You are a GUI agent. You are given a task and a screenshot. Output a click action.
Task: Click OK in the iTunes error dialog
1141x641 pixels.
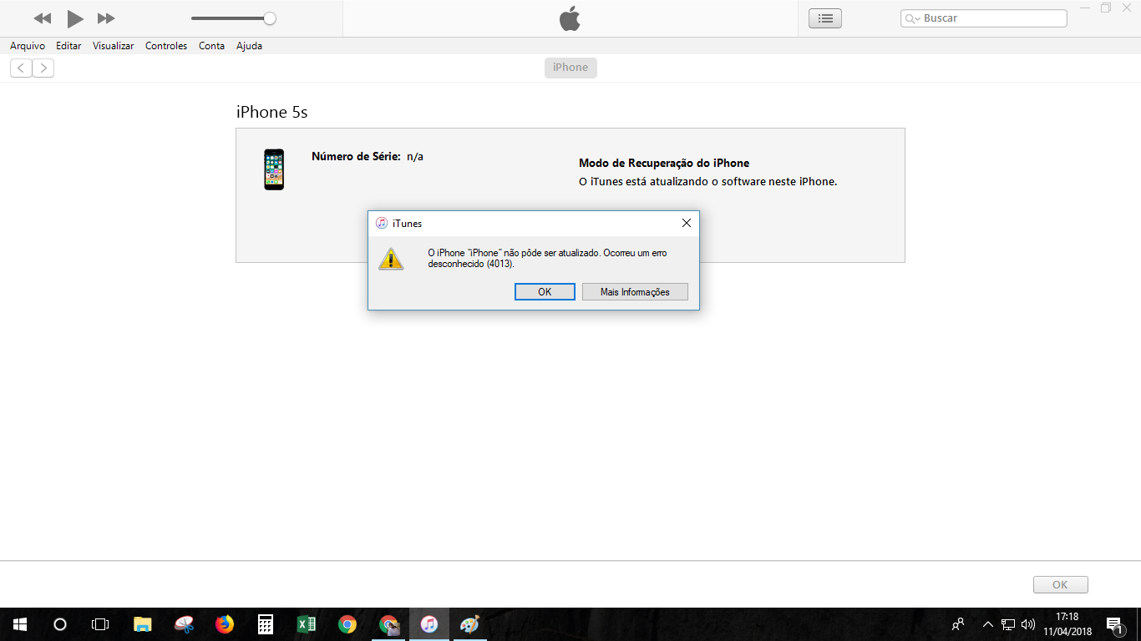pyautogui.click(x=545, y=291)
